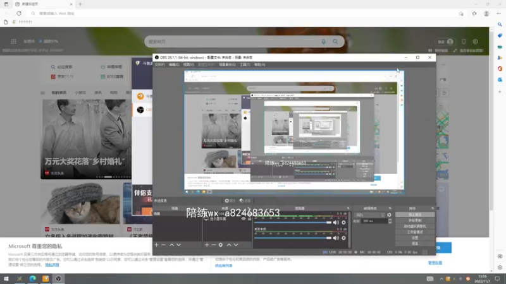Open Edge settings and more menu

tap(498, 13)
